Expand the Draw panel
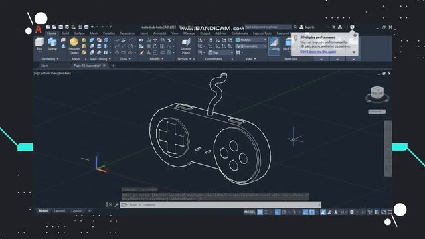This screenshot has height=239, width=425. (125, 59)
